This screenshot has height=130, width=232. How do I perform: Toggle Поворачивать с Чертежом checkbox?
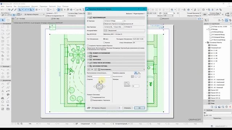91,100
